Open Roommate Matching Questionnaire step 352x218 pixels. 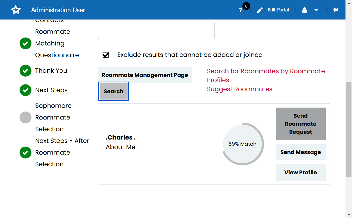pos(57,43)
